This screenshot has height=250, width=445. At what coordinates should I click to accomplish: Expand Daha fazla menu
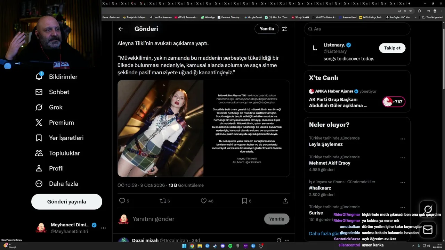[x=57, y=184]
